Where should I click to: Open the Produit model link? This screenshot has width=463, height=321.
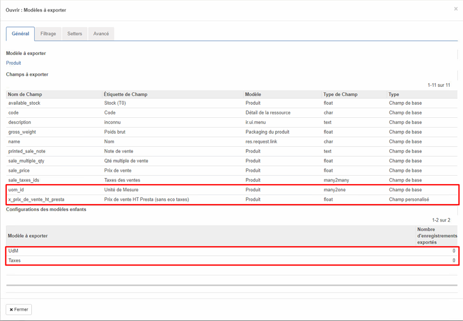tap(13, 63)
